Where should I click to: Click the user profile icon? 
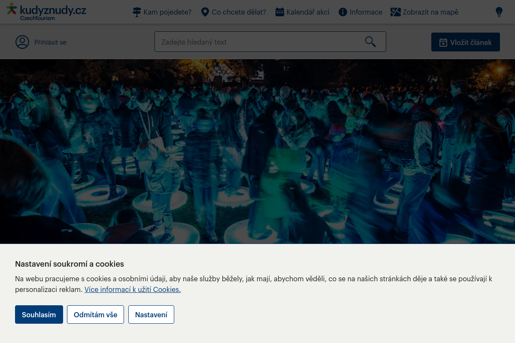(22, 42)
